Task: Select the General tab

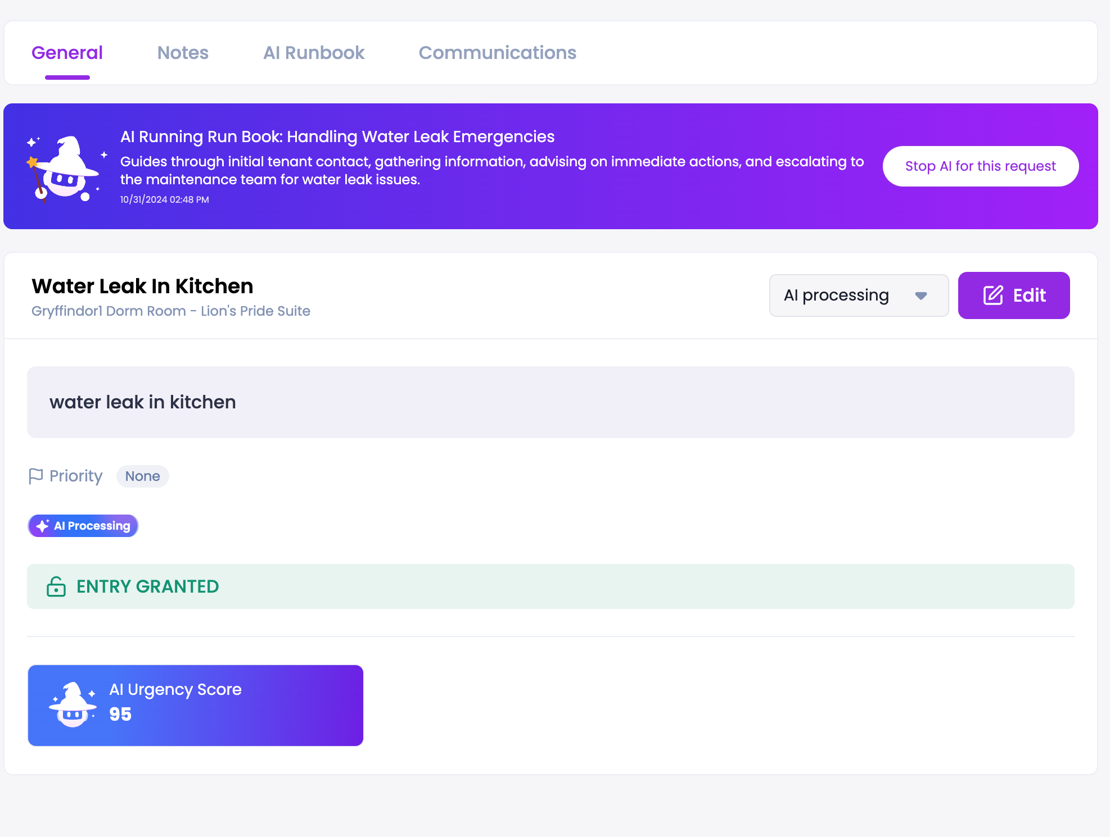Action: [x=67, y=53]
